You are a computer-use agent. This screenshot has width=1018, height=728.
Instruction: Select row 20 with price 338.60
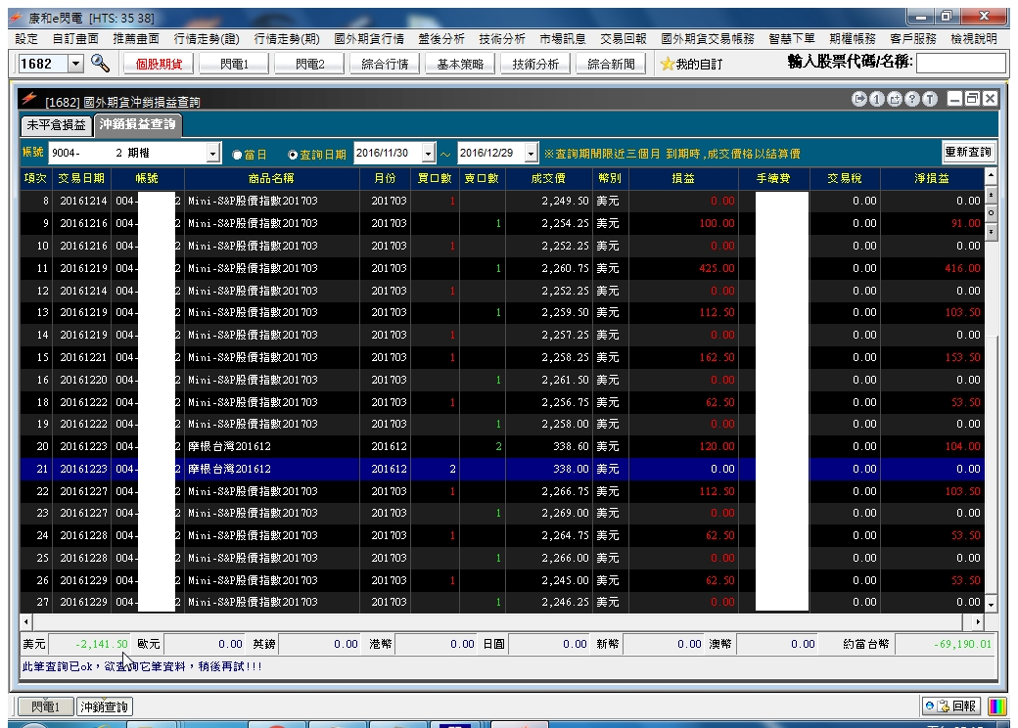502,446
